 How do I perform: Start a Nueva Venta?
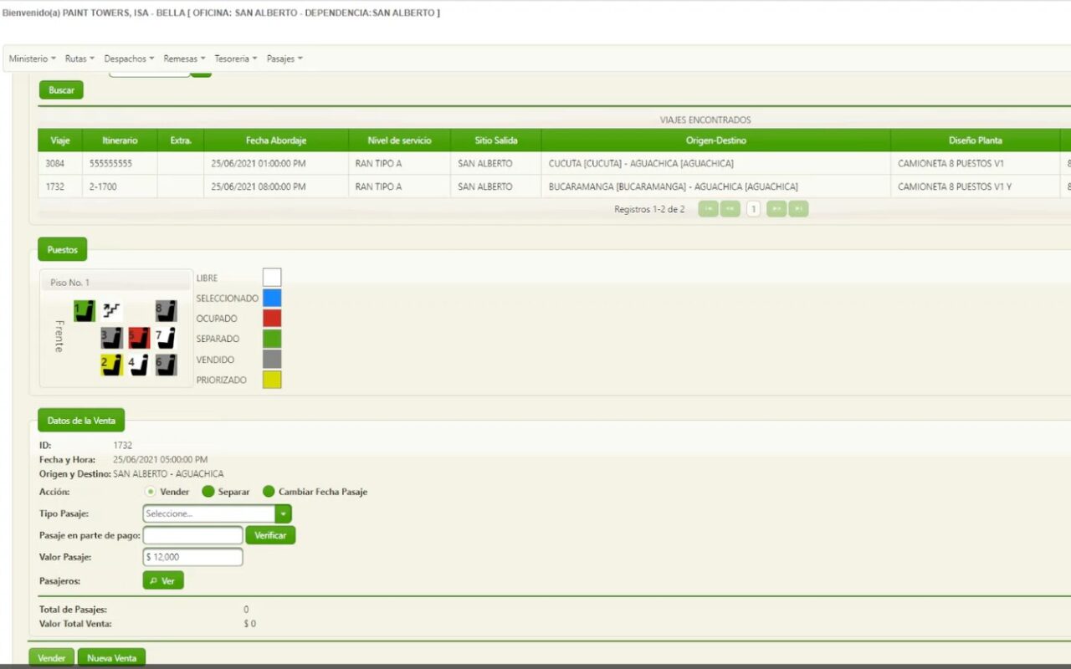pyautogui.click(x=112, y=657)
